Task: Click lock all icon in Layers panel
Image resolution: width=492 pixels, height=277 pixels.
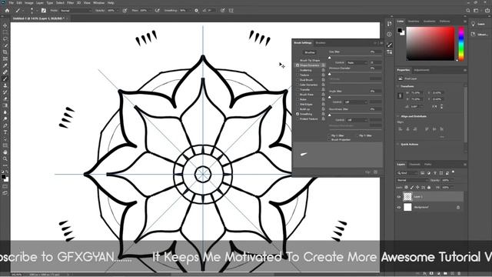Action: (429, 188)
